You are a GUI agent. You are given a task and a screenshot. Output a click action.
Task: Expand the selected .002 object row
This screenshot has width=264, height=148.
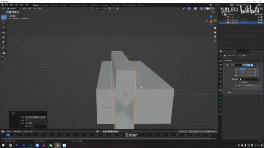[x=225, y=23]
